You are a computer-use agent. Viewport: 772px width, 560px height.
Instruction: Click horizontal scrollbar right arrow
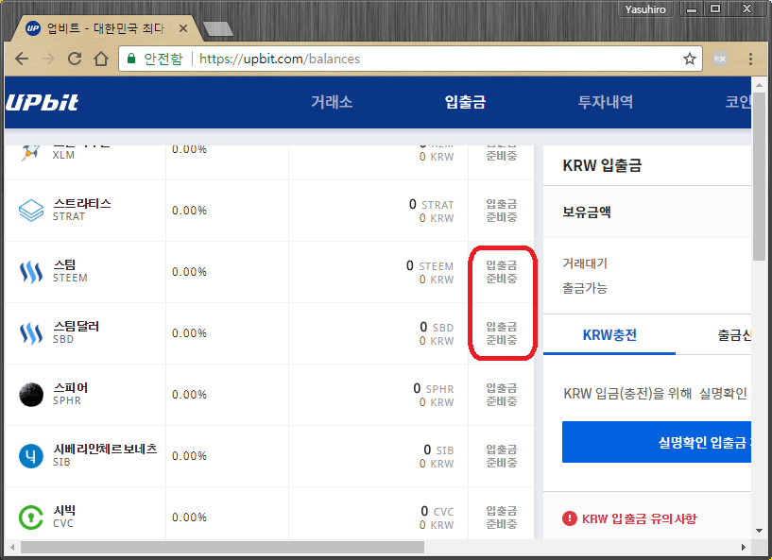[x=744, y=547]
